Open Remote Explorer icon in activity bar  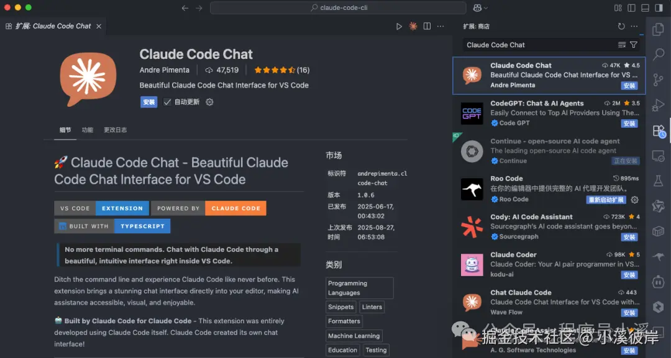click(658, 156)
